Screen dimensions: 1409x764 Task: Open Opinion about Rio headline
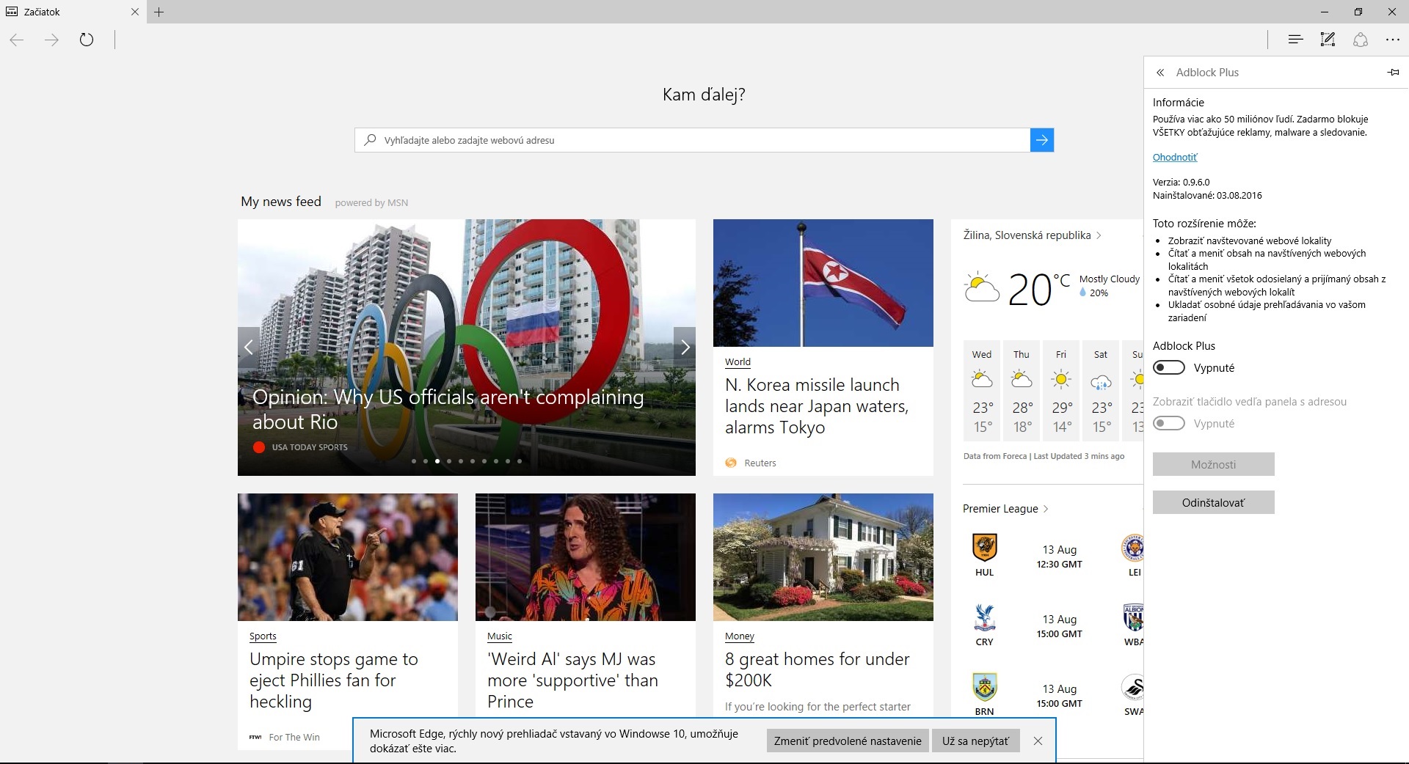448,409
